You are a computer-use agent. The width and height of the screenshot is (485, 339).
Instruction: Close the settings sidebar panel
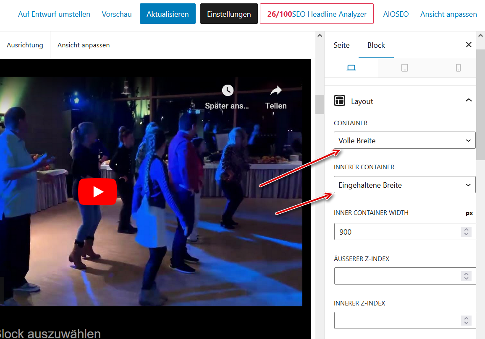(x=469, y=45)
